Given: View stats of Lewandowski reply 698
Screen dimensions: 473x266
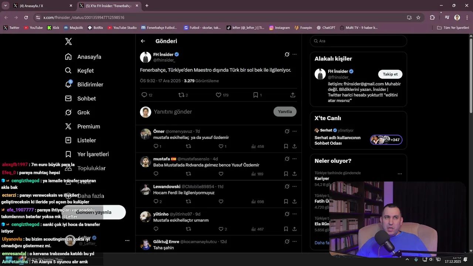Looking at the screenshot, I should 258,202.
